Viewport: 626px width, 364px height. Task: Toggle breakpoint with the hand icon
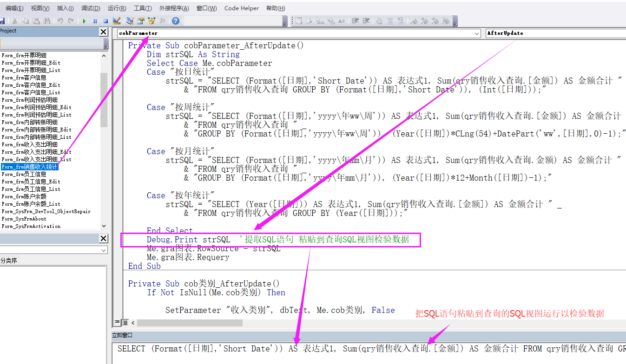[379, 21]
